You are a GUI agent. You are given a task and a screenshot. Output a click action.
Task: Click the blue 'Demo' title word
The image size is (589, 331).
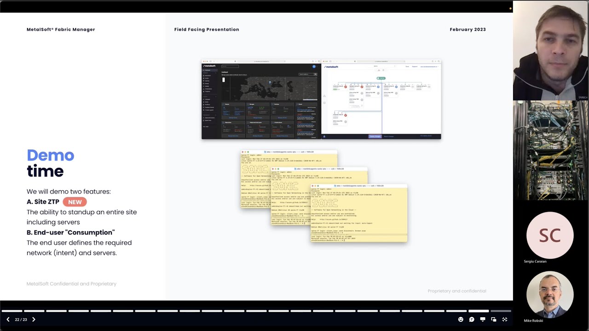(x=50, y=155)
